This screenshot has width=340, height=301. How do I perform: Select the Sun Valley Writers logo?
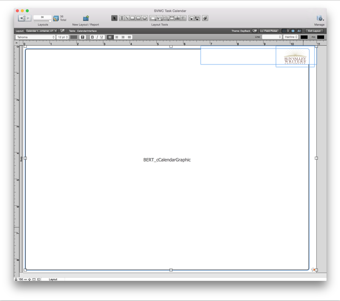(x=295, y=57)
